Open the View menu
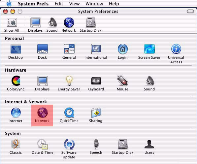This screenshot has height=164, width=197. [x=74, y=4]
